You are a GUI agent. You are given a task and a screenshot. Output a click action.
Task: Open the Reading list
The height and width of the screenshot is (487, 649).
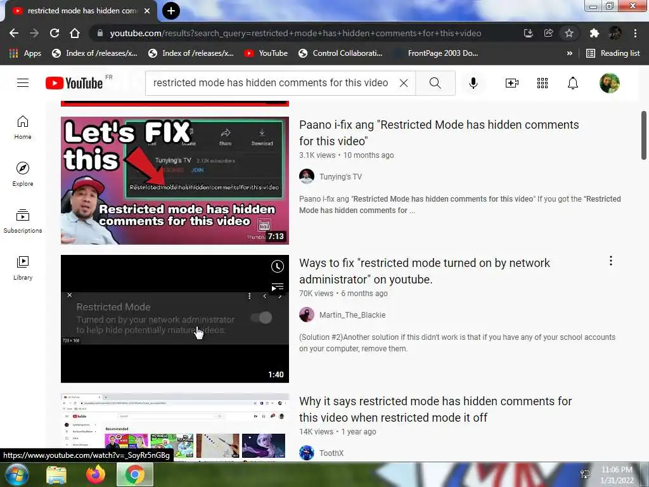pyautogui.click(x=614, y=53)
